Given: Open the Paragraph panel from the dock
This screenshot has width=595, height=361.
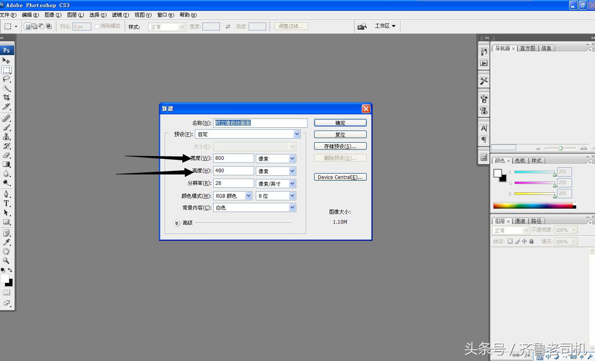Looking at the screenshot, I should (x=484, y=139).
